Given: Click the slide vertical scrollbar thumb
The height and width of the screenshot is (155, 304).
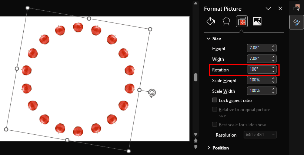Looking at the screenshot, I should [x=196, y=77].
